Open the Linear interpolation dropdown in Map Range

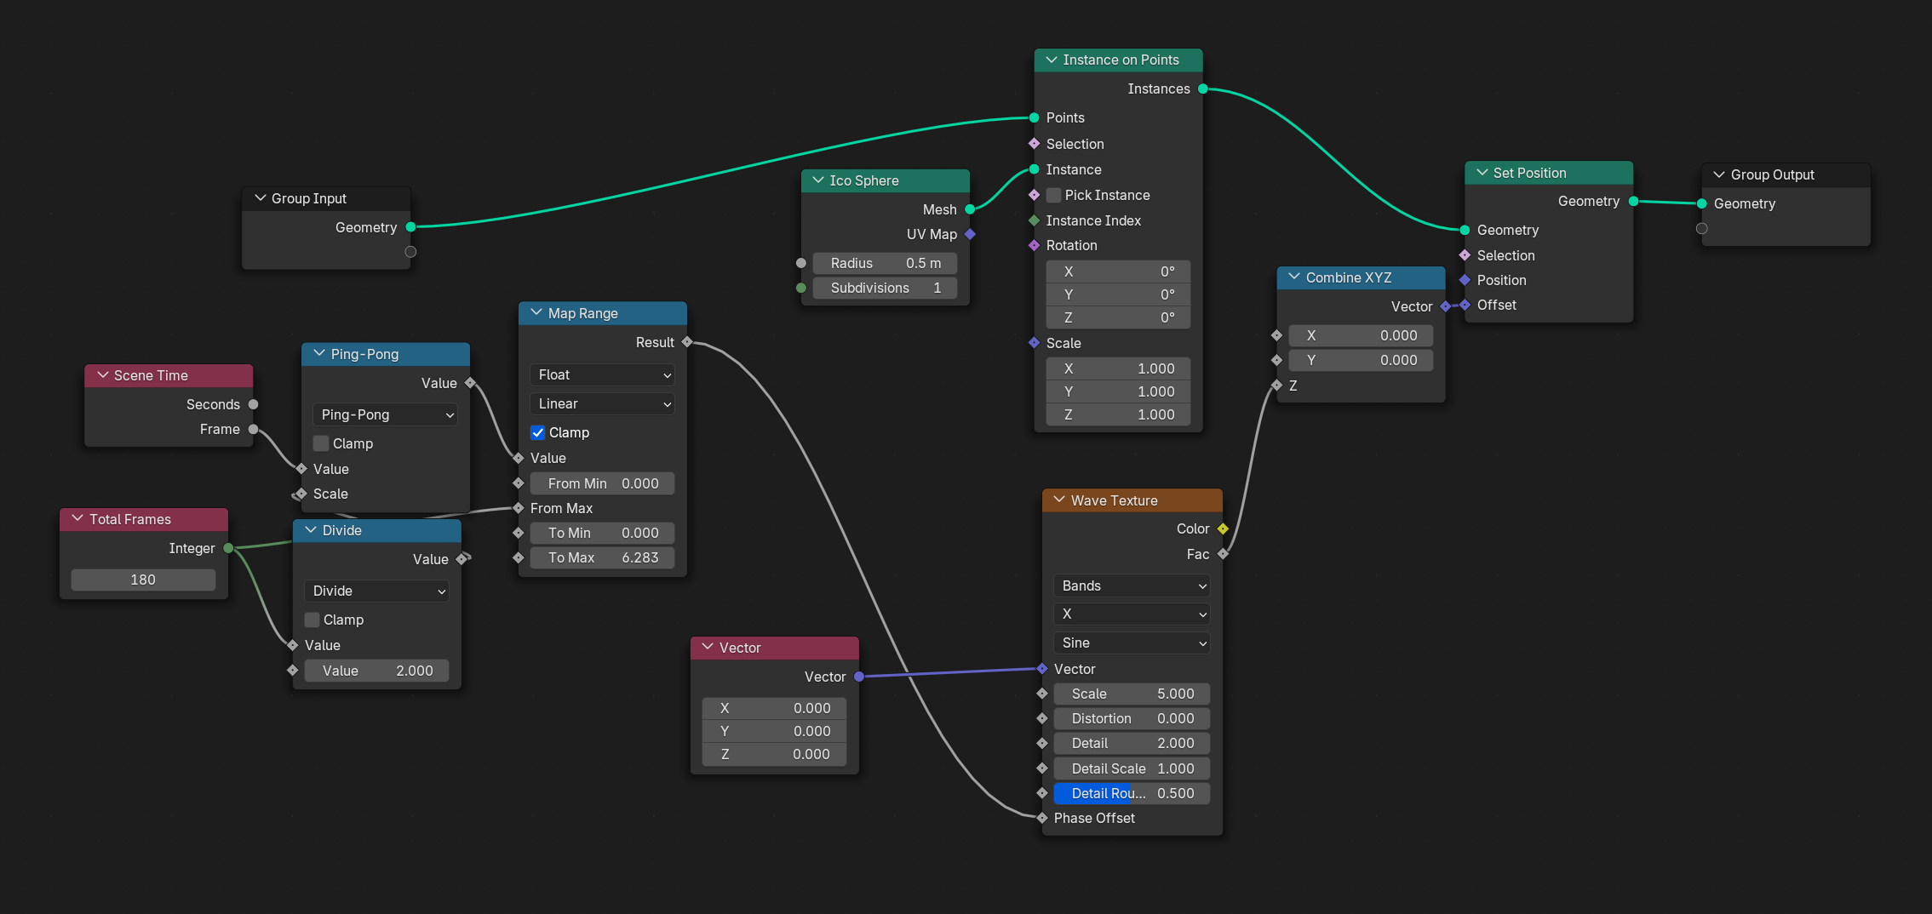(601, 403)
